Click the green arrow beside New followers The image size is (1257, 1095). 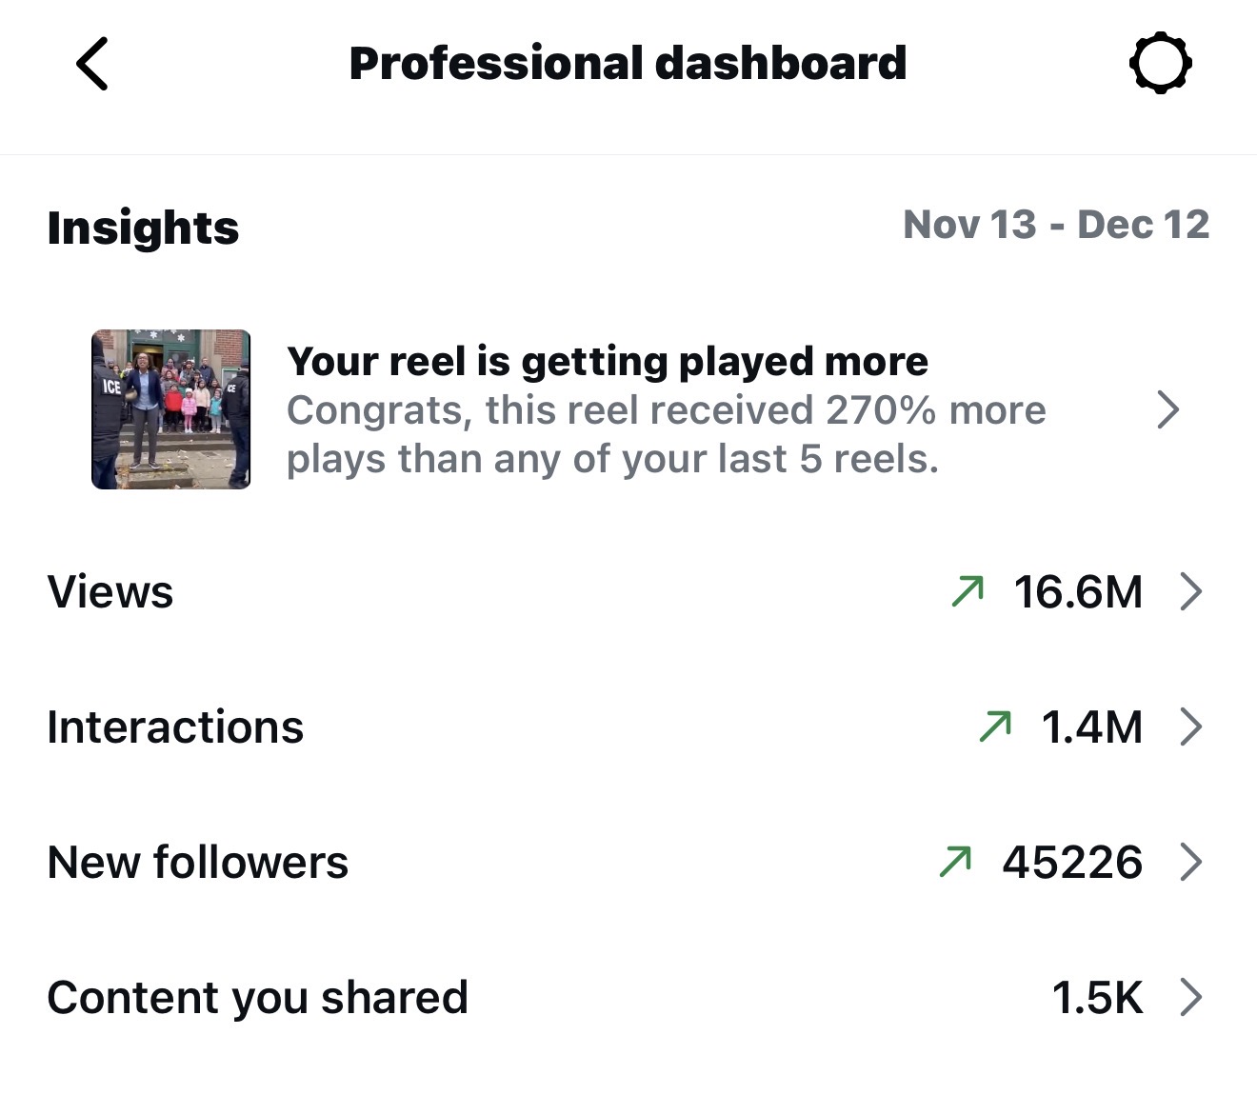(x=955, y=862)
